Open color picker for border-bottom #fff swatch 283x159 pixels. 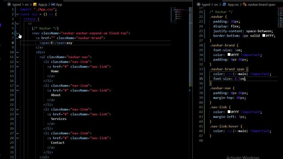tap(264, 35)
